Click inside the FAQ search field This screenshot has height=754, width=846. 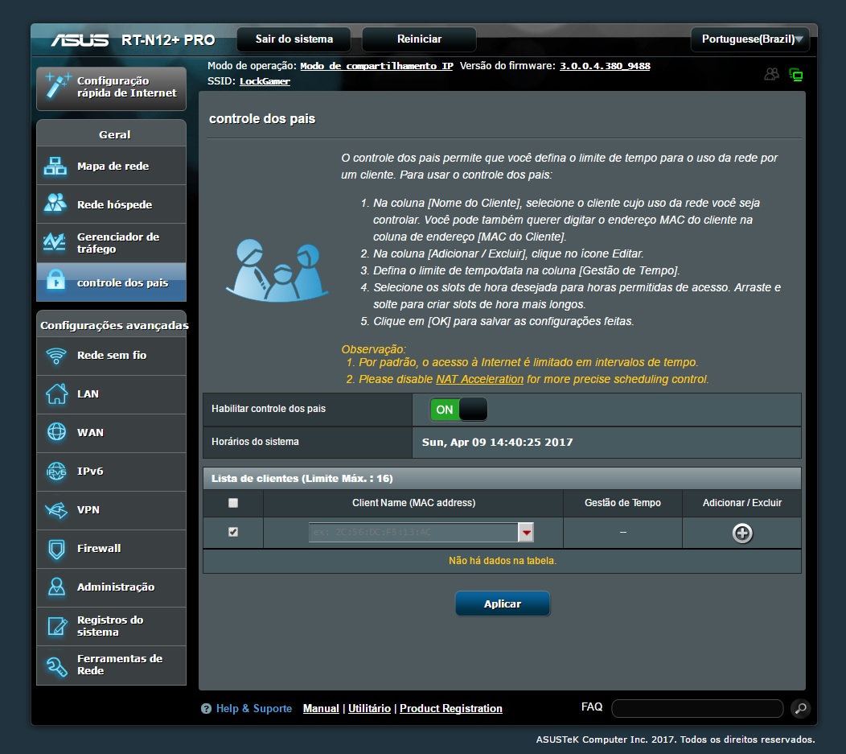[x=696, y=708]
